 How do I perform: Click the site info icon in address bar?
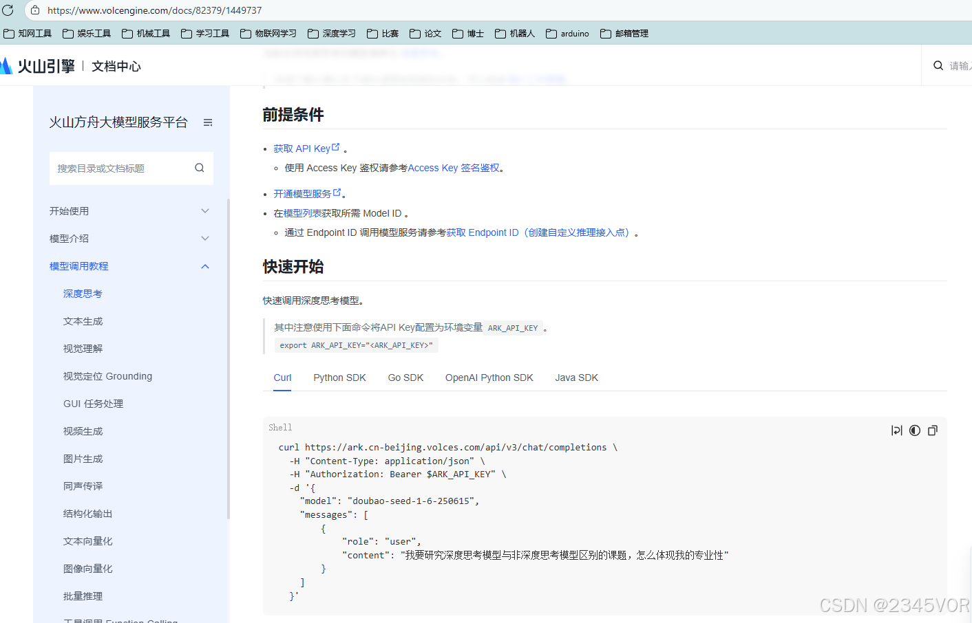(x=35, y=10)
